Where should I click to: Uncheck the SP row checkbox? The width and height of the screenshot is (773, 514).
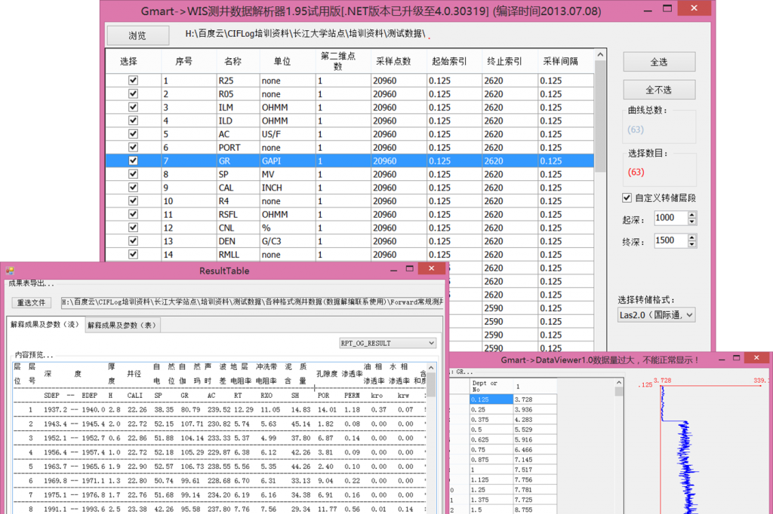[x=133, y=174]
